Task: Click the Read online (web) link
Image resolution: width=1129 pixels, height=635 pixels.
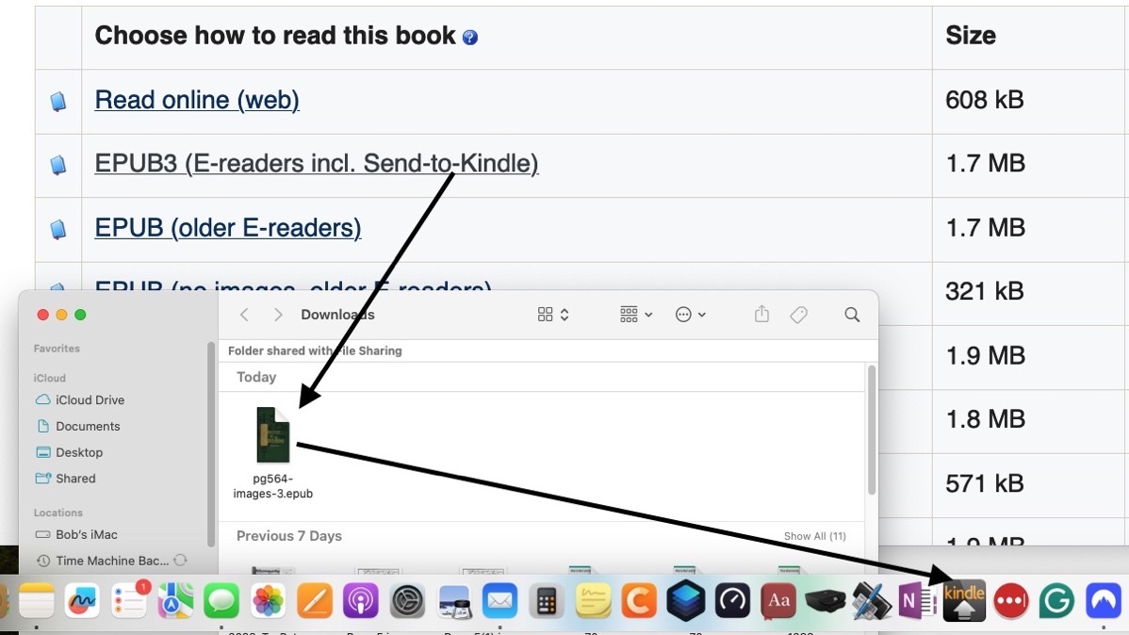Action: click(x=197, y=100)
